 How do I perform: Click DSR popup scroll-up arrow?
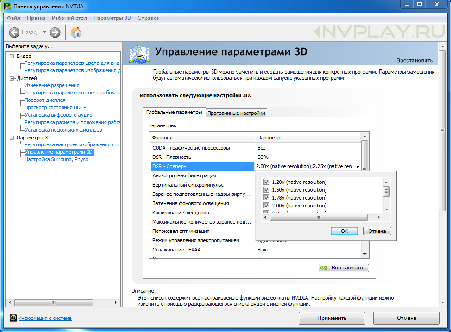(387, 182)
